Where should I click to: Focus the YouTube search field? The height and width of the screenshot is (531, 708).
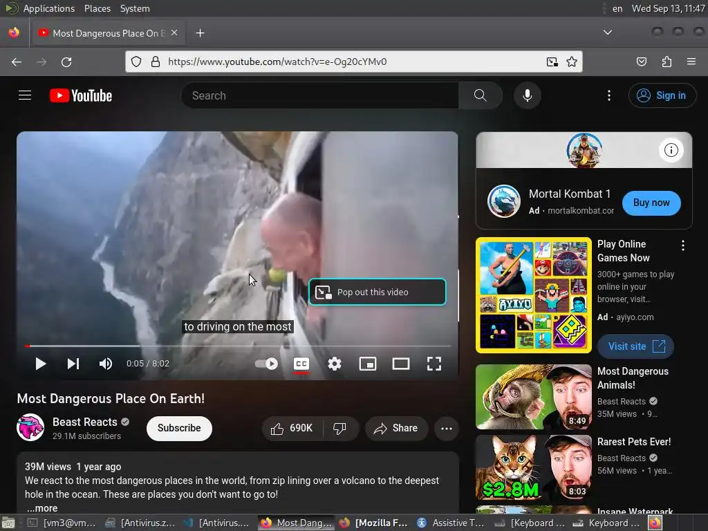tap(321, 95)
